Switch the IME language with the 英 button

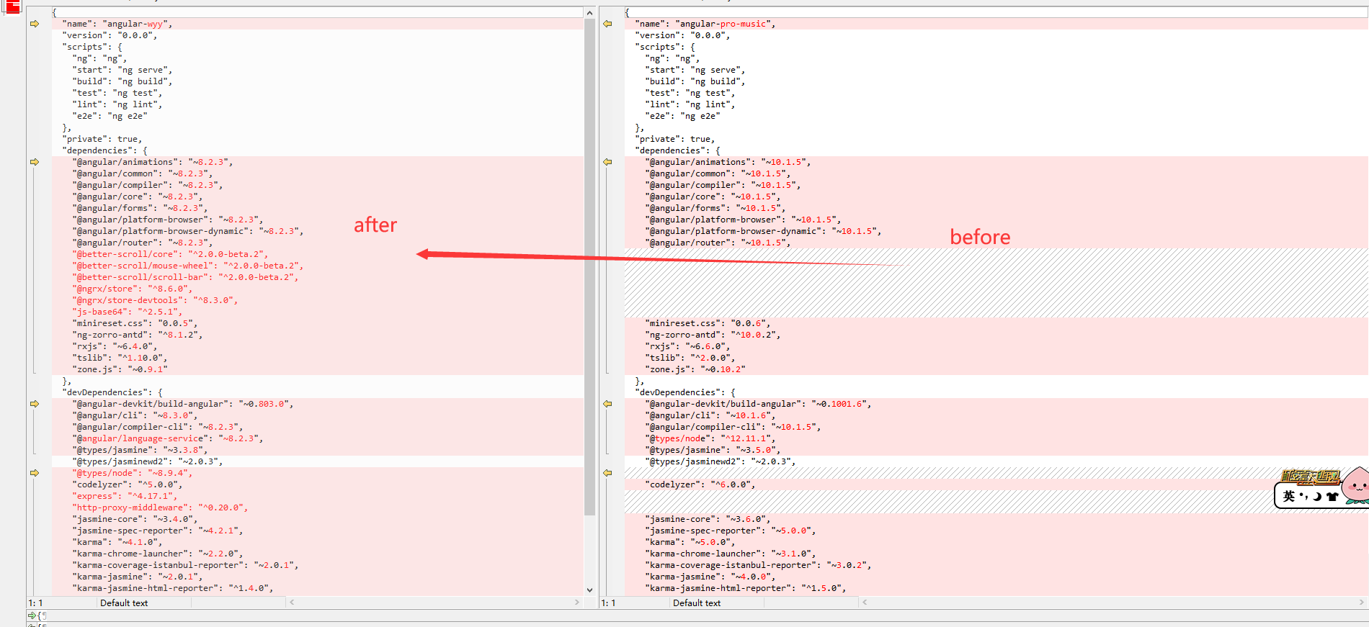[1289, 496]
